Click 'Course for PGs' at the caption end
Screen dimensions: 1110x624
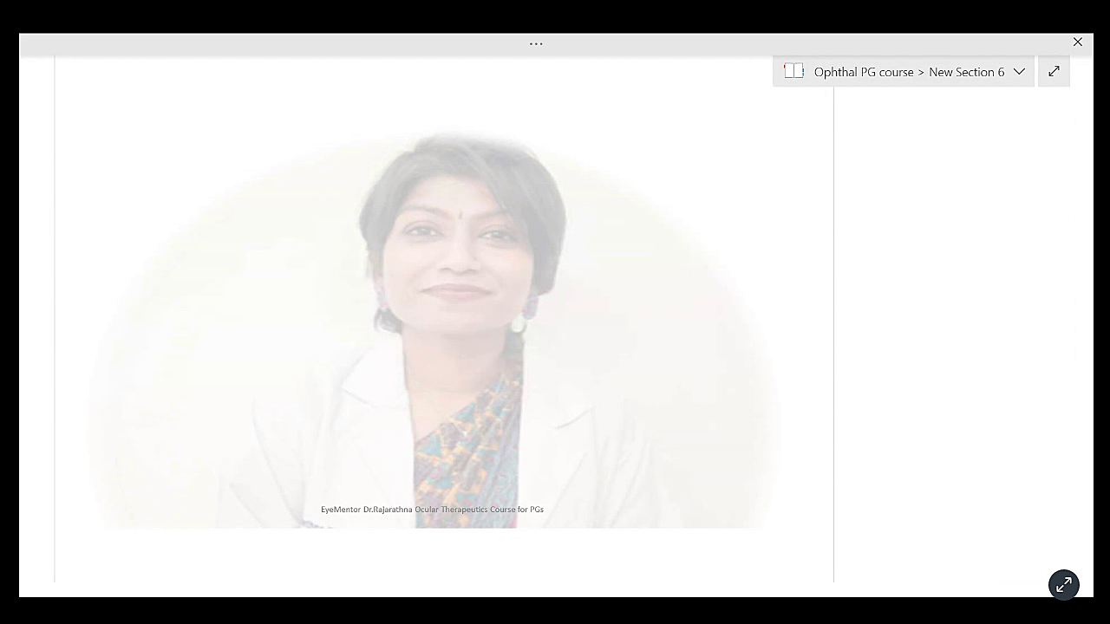(517, 510)
